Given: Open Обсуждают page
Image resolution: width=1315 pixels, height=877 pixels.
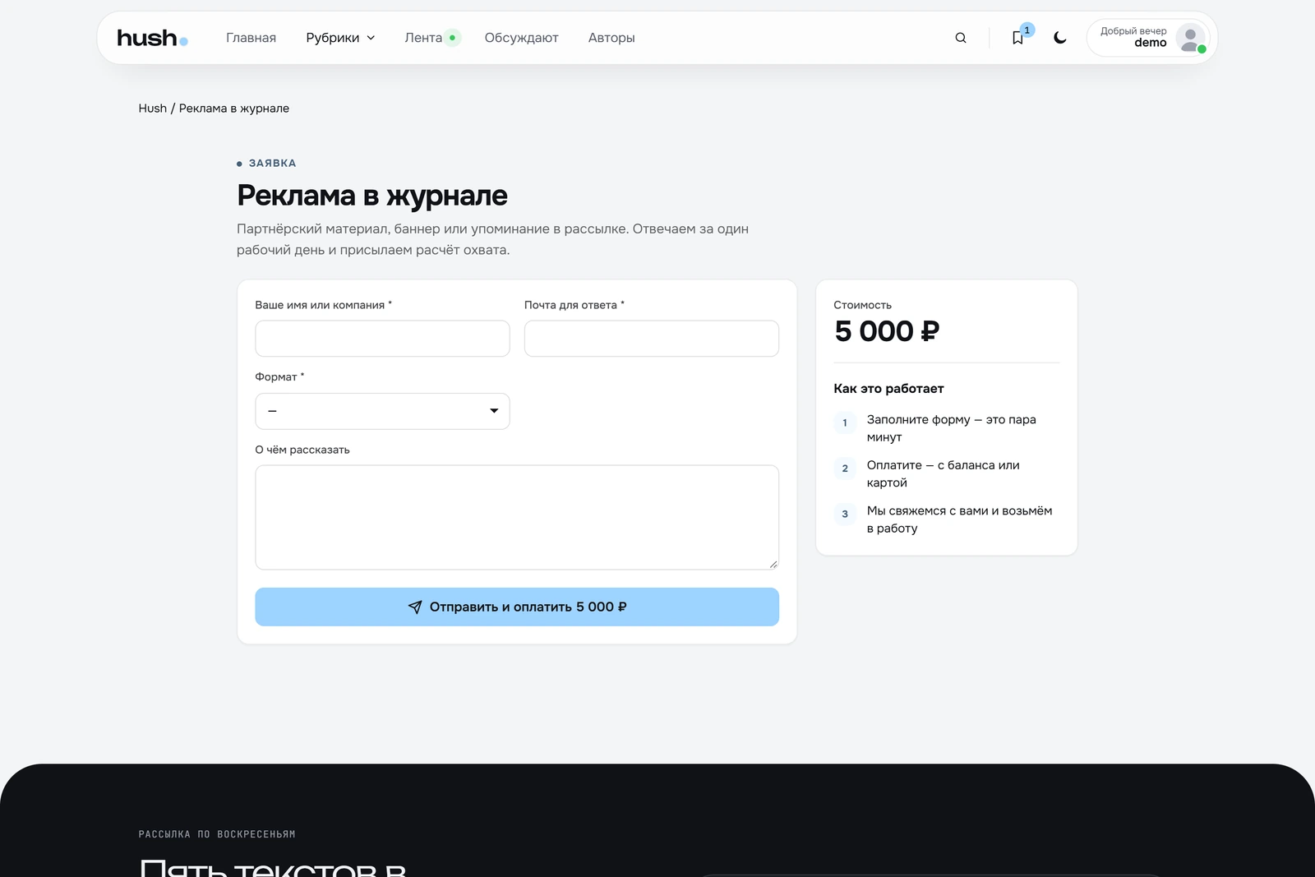Looking at the screenshot, I should click(521, 38).
